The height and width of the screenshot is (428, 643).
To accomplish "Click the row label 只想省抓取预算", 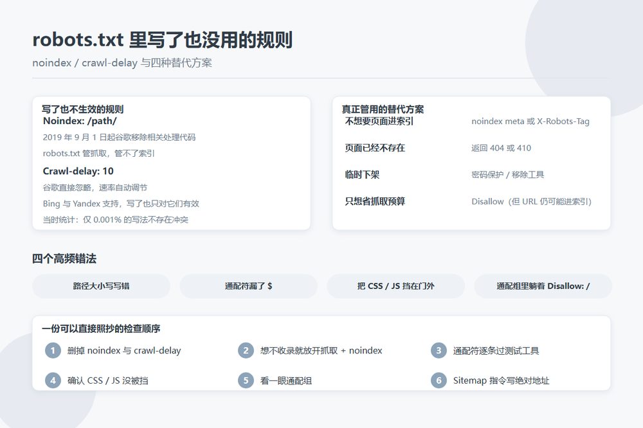I will [x=375, y=201].
